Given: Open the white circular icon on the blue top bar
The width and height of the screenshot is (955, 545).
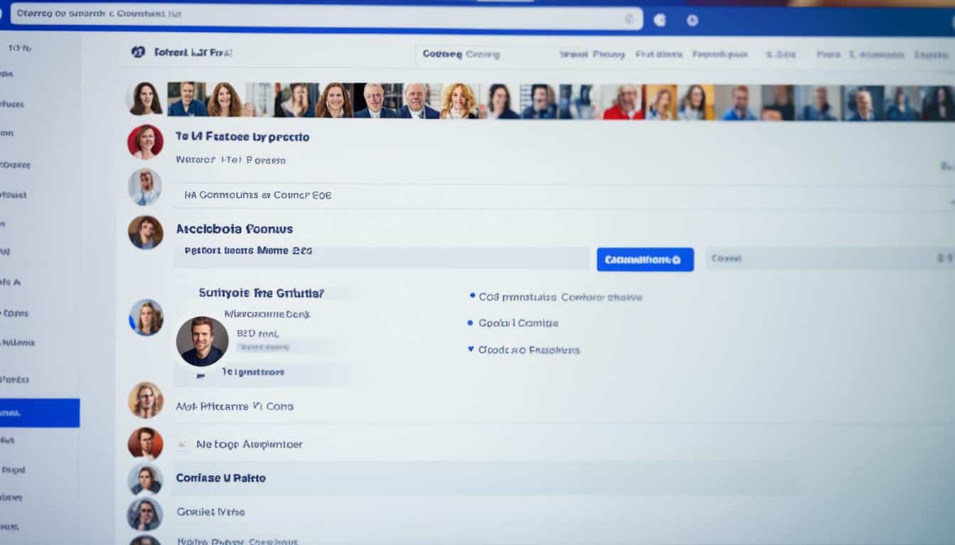Looking at the screenshot, I should pos(659,19).
